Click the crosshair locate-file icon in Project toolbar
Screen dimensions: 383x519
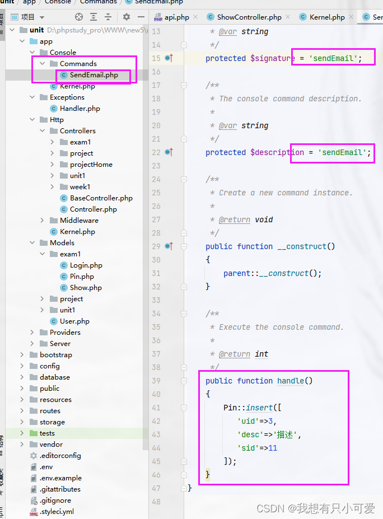point(80,17)
